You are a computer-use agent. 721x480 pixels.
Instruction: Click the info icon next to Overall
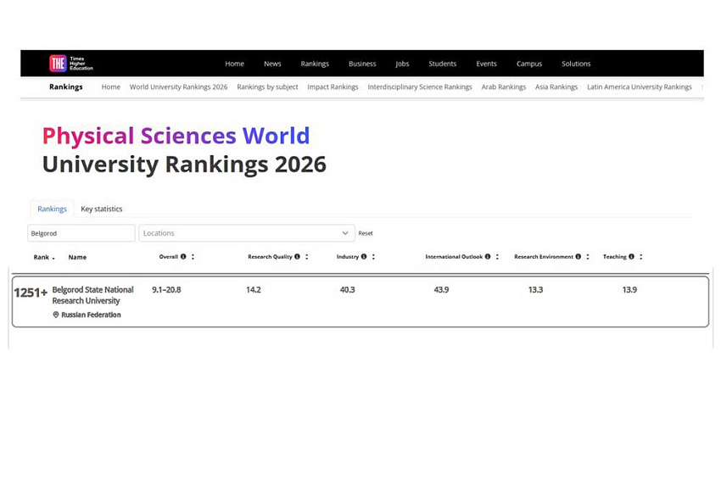183,257
